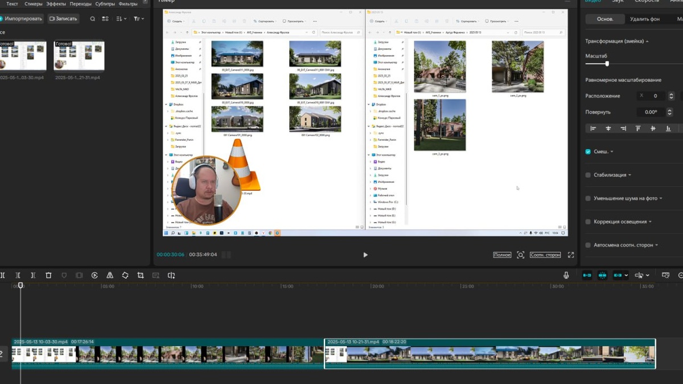Toggle main track magnet icon

(x=587, y=275)
